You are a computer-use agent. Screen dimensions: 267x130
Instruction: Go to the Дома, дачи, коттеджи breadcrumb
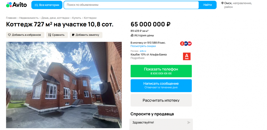click(x=55, y=18)
